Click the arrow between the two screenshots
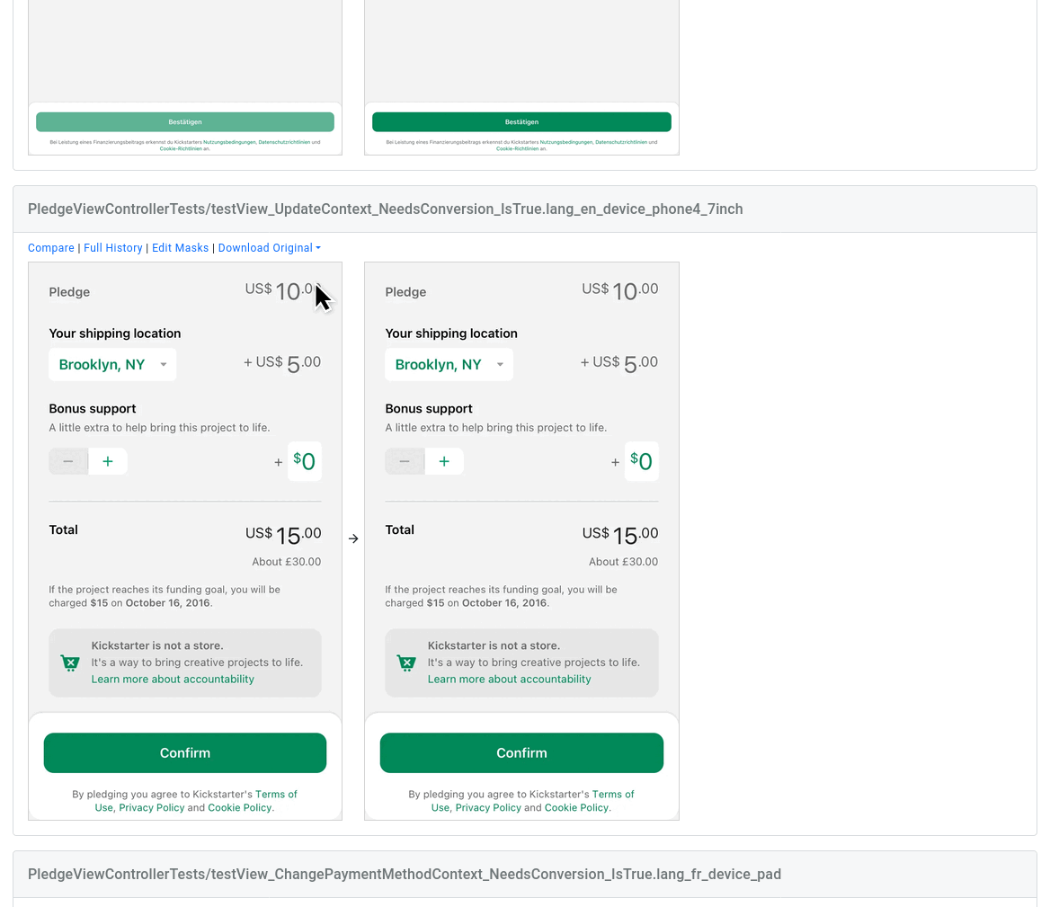This screenshot has height=907, width=1050. [x=353, y=538]
